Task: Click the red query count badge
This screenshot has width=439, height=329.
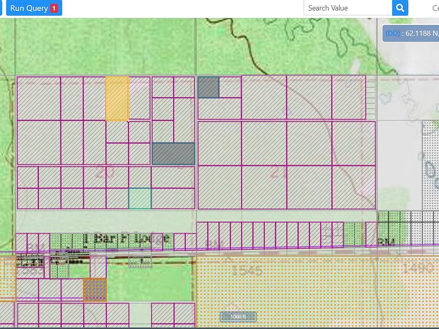Action: (x=54, y=8)
